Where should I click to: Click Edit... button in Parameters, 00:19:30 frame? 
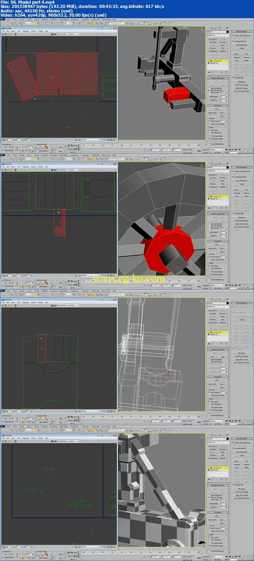click(x=217, y=245)
